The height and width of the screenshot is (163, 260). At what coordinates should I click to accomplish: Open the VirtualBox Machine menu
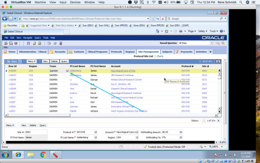click(x=40, y=2)
